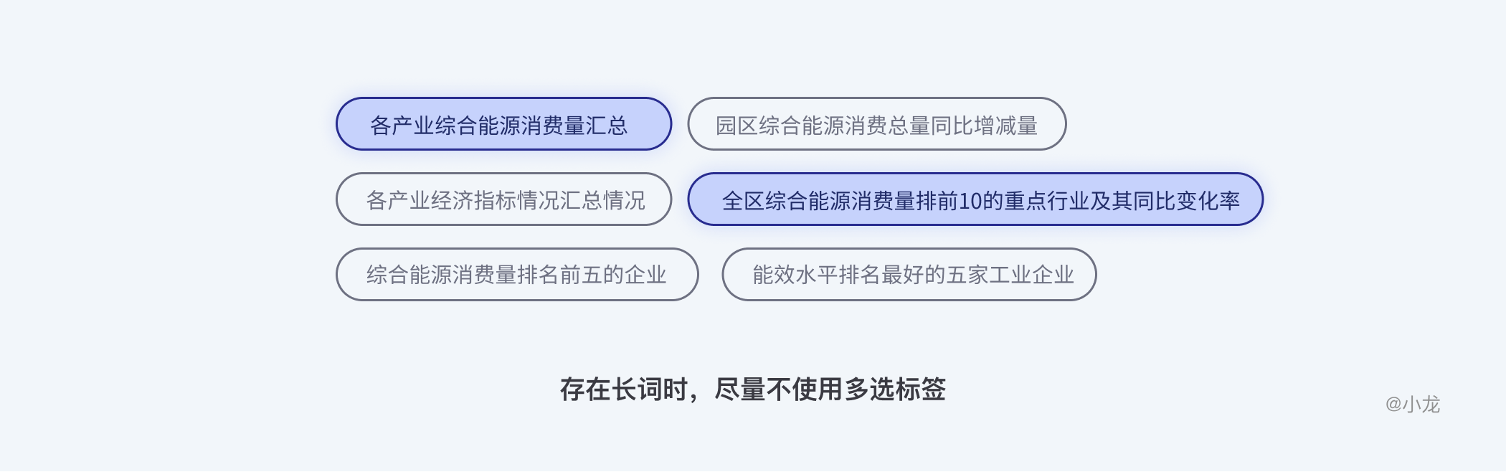Image resolution: width=1506 pixels, height=472 pixels.
Task: Click the caption 存在长词时，尽量不使用多选标签
Action: 752,390
